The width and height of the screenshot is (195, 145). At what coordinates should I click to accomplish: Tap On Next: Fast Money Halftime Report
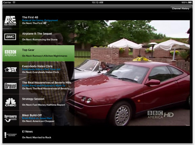tap(44, 105)
